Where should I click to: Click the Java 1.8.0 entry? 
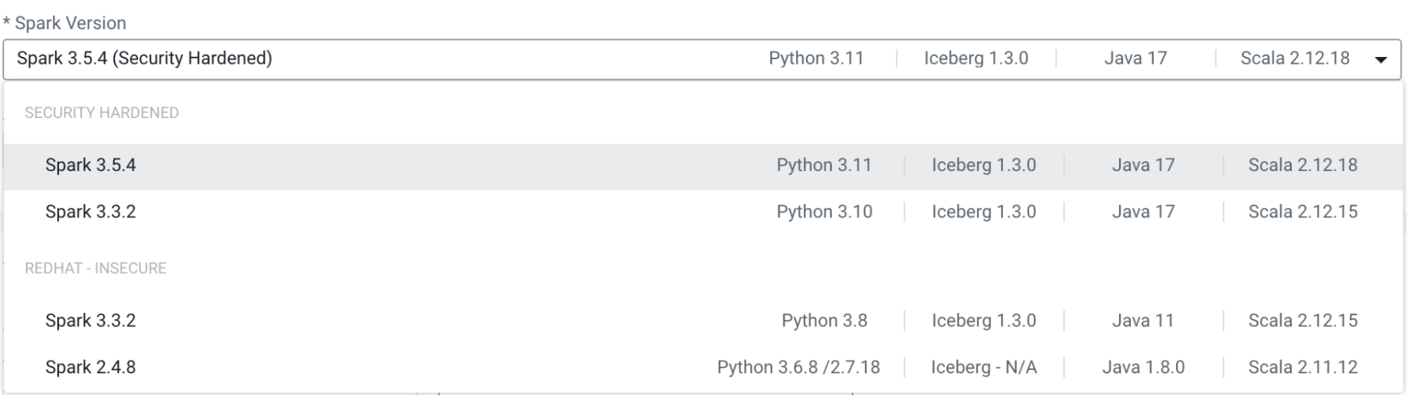pos(1143,367)
